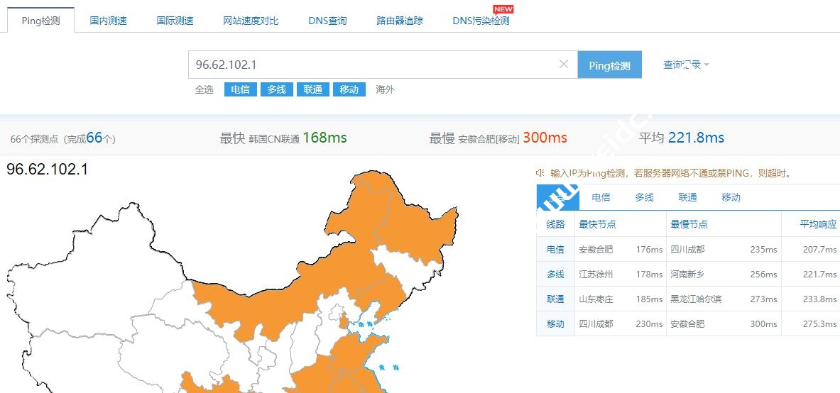
Task: Click the 电信 row label in table
Action: click(555, 250)
